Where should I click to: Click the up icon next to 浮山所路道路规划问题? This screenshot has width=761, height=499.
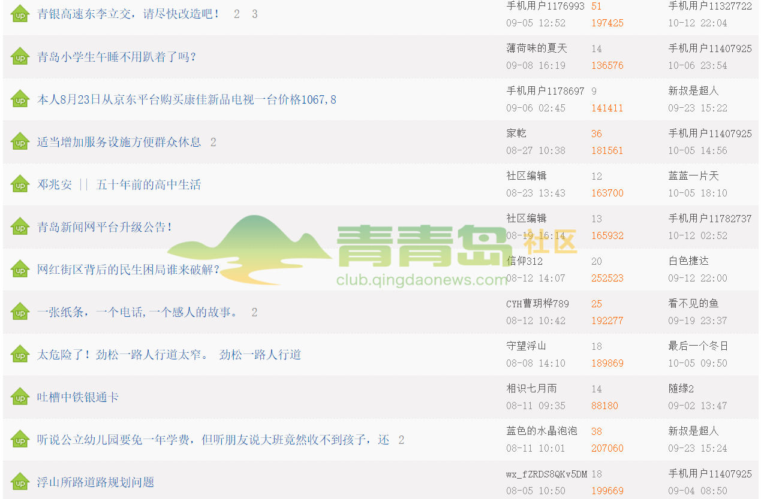tap(20, 482)
